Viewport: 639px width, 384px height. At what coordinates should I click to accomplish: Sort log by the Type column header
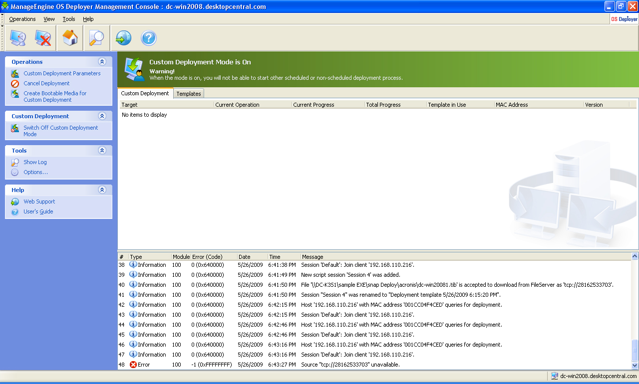click(150, 257)
